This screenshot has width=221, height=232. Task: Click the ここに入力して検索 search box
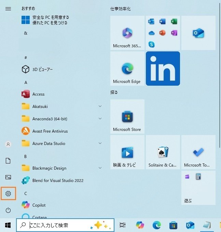pyautogui.click(x=65, y=225)
